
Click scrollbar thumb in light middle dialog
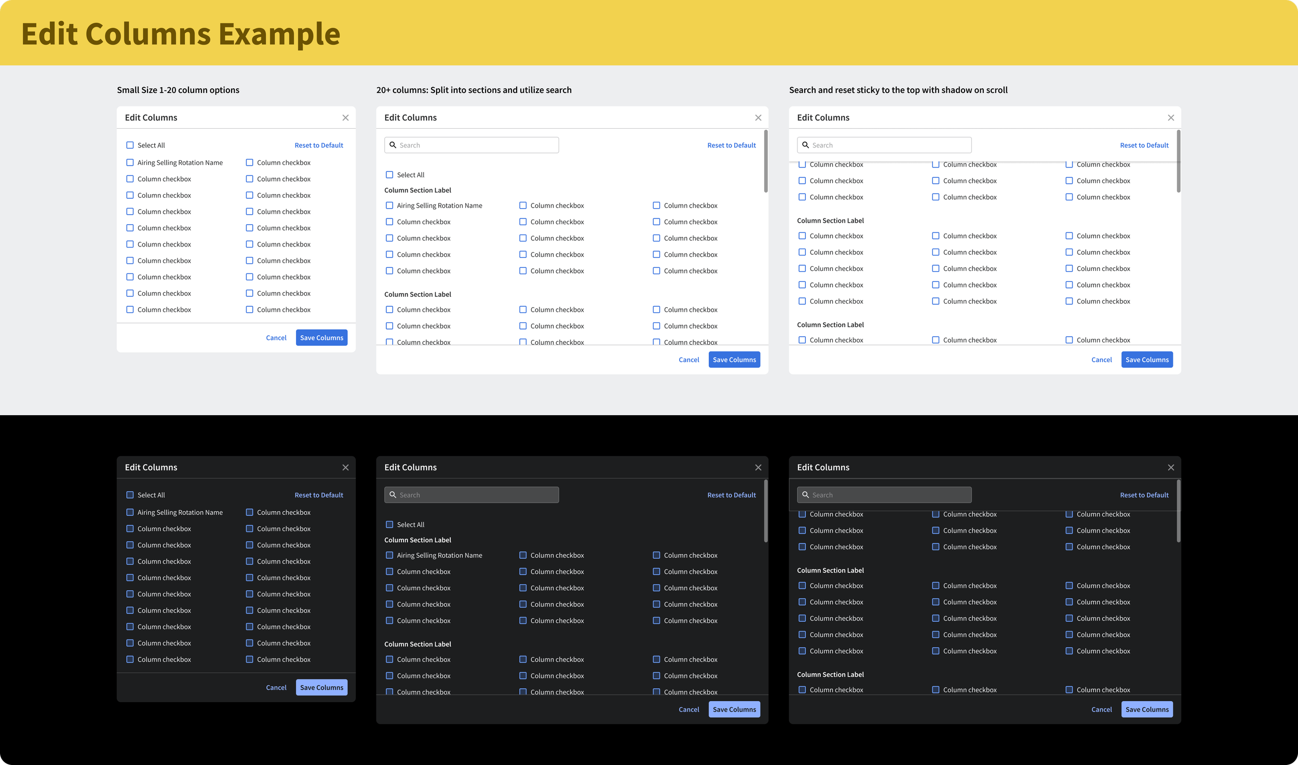[x=766, y=161]
